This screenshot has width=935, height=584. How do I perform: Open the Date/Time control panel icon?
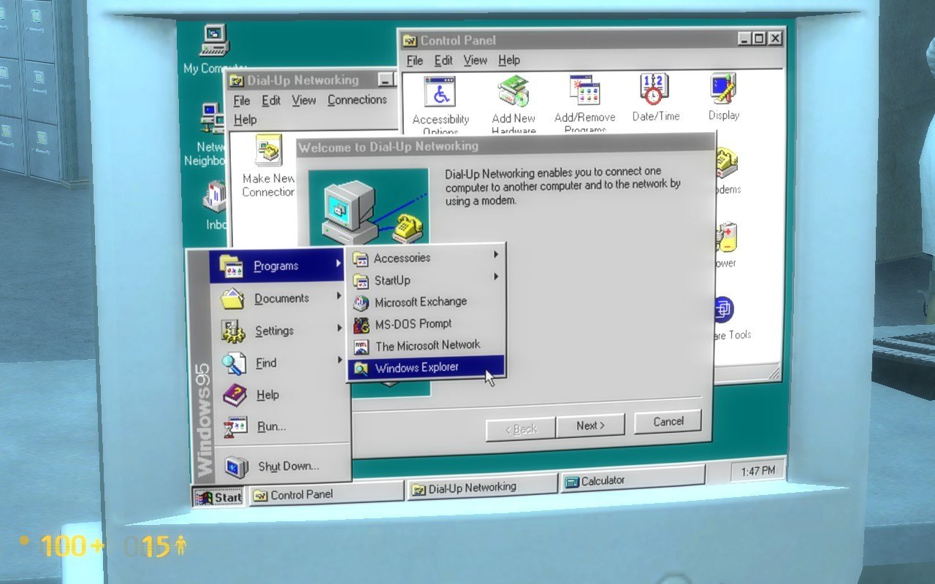click(x=655, y=91)
